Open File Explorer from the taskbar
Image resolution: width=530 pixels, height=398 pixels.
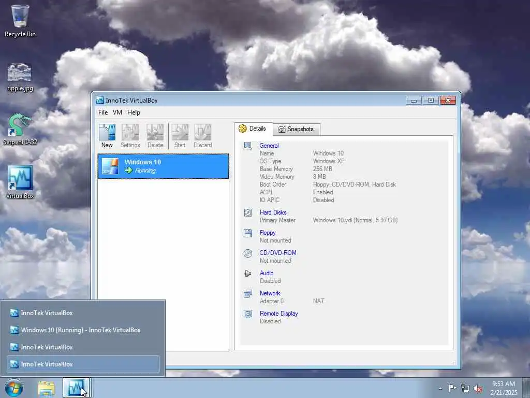(46, 389)
